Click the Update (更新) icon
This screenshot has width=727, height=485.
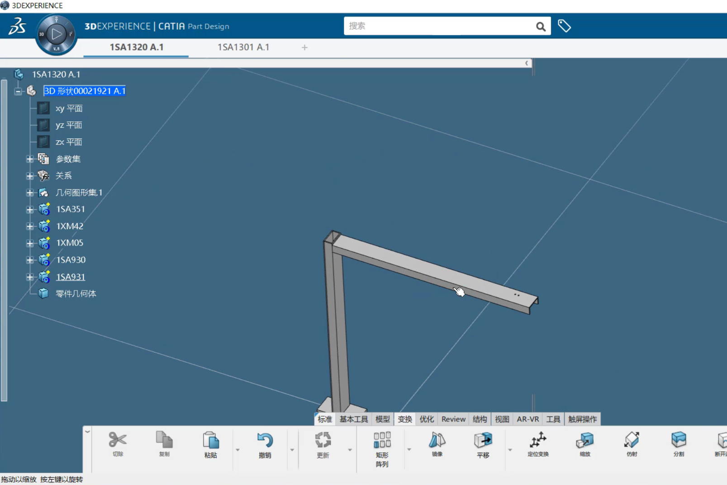point(323,440)
